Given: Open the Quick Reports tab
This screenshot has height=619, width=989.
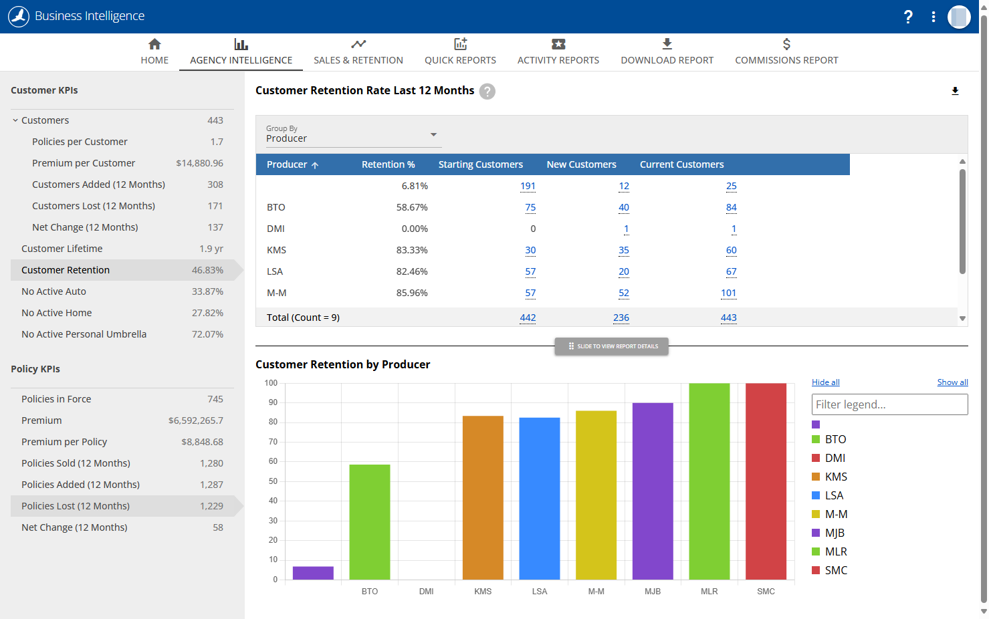Looking at the screenshot, I should click(x=460, y=52).
